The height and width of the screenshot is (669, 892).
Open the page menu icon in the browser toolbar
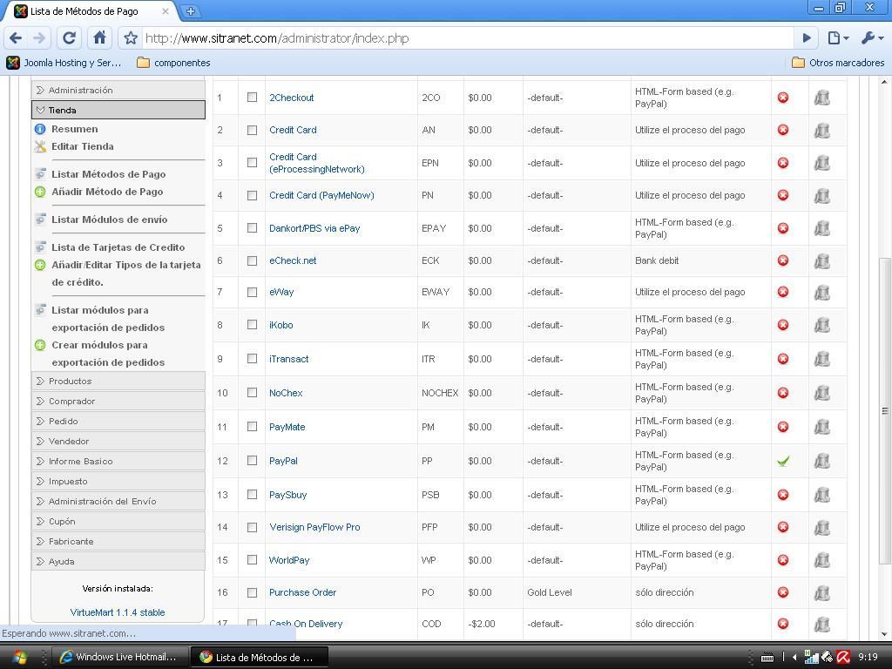click(x=837, y=38)
